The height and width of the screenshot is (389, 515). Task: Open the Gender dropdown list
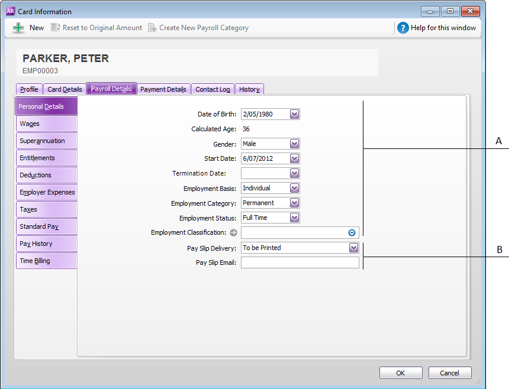(x=295, y=144)
